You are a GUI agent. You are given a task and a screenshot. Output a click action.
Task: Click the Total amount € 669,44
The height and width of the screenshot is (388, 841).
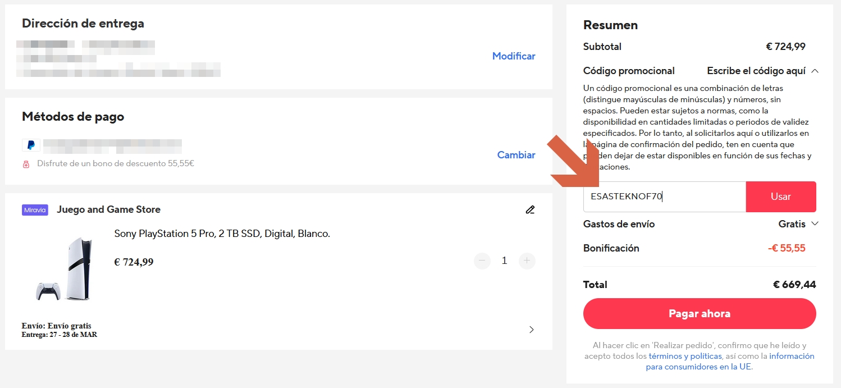pos(794,285)
